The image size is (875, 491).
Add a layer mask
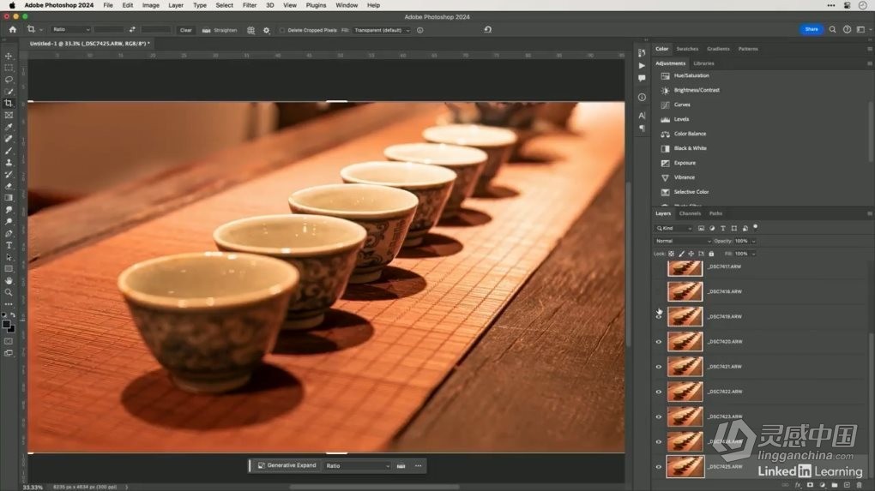coord(810,485)
